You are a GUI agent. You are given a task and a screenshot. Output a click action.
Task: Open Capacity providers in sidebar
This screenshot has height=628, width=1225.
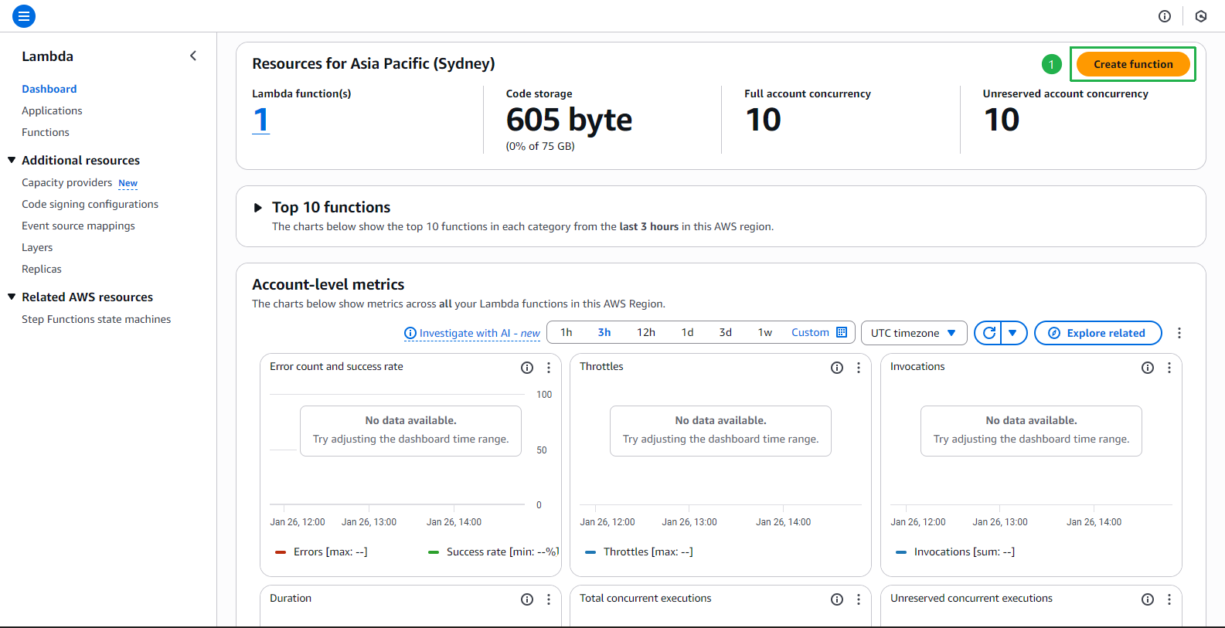(67, 182)
